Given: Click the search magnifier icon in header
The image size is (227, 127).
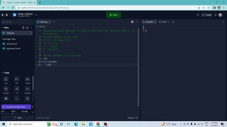Looking at the screenshot, I should (198, 15).
